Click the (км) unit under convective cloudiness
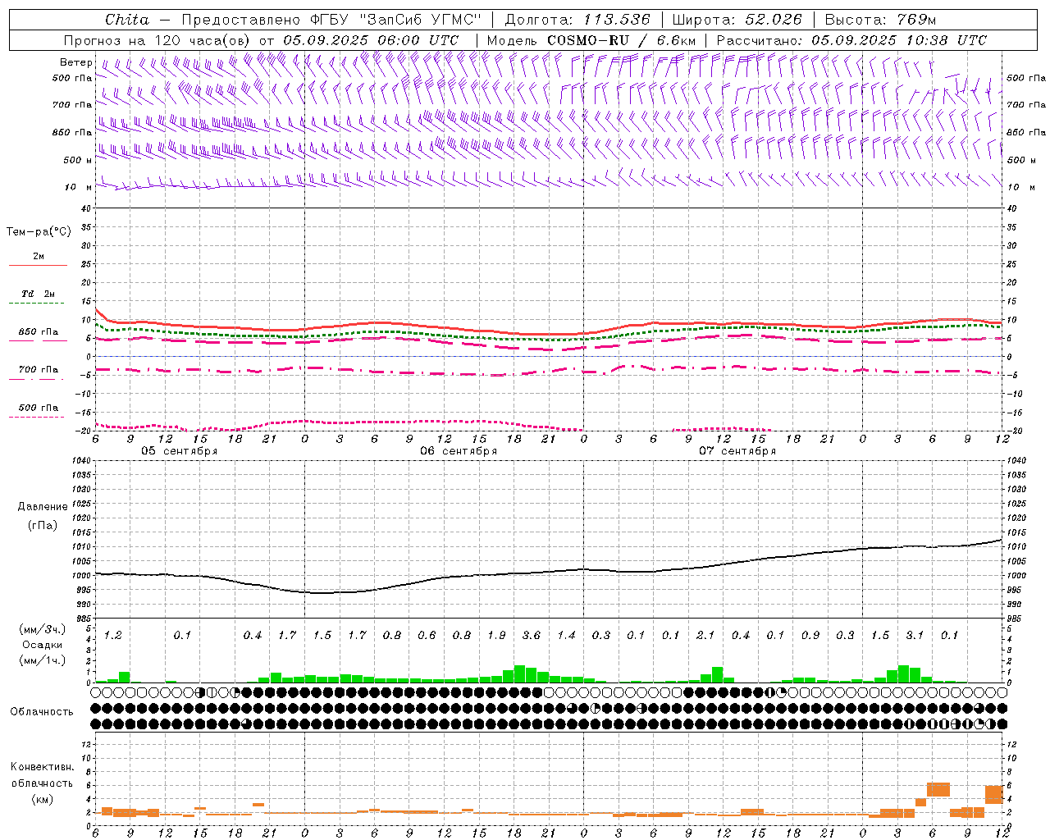Viewport: 1050px width, 840px height. click(43, 799)
